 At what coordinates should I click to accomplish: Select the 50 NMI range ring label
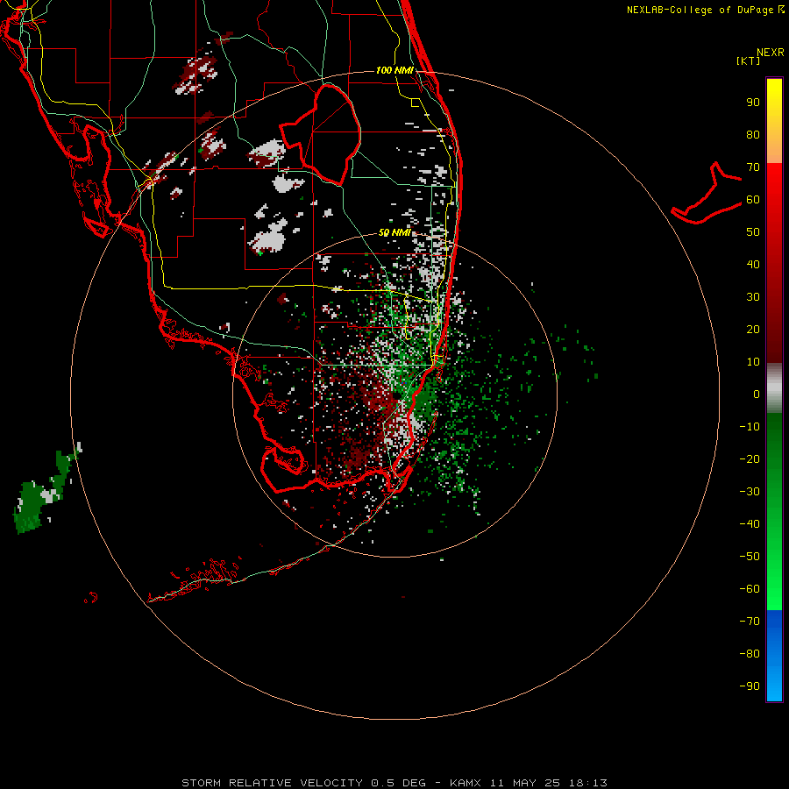click(394, 232)
